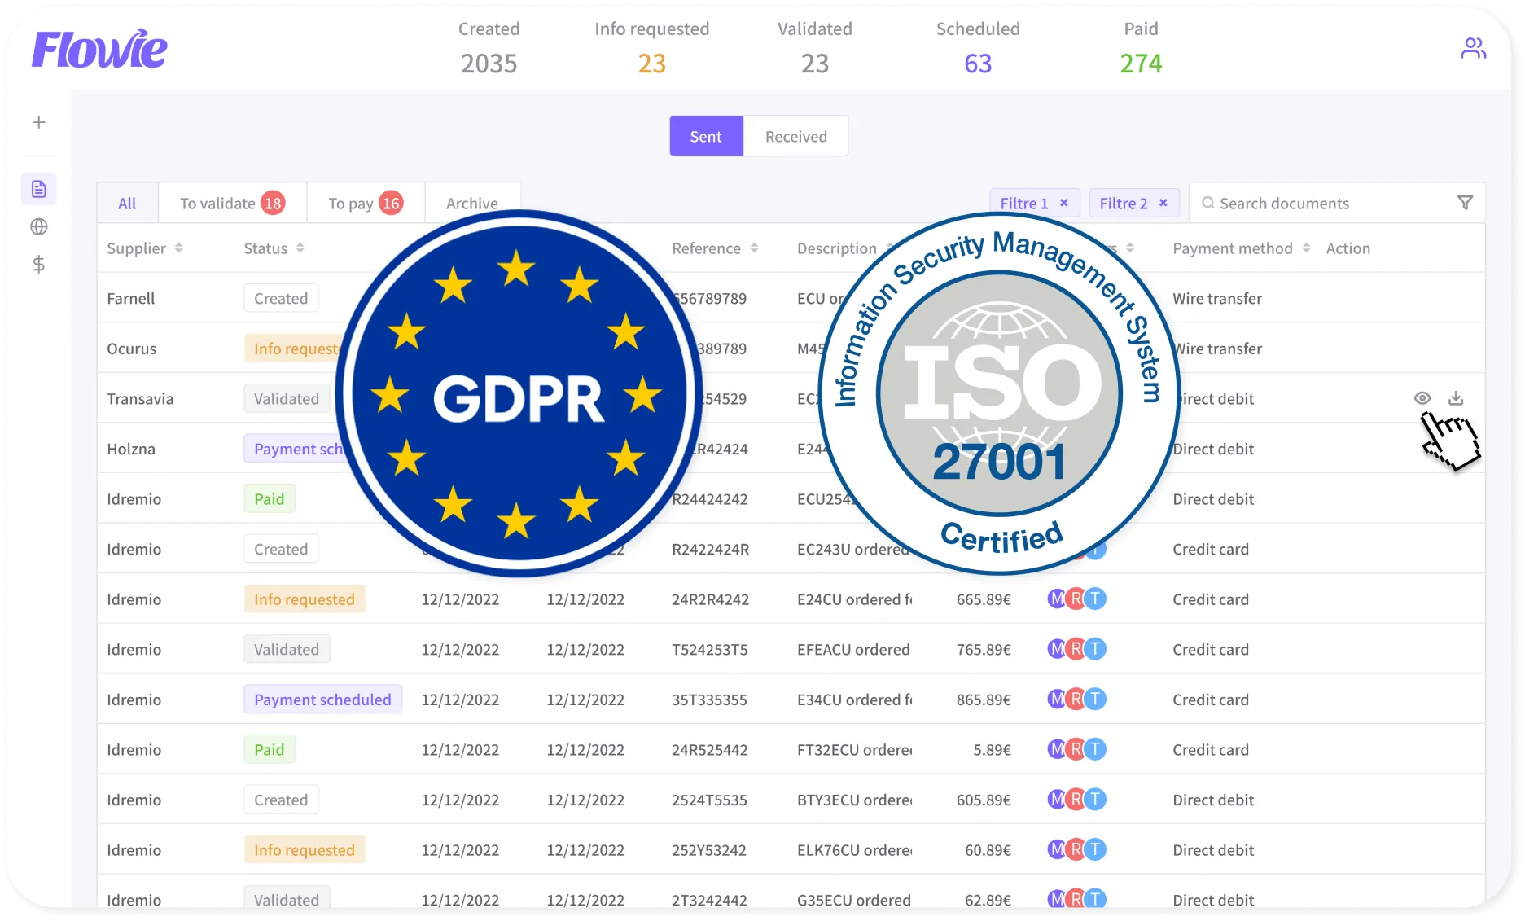Screen dimensions: 1525x921
Task: Select the Farnell supplier cell
Action: tap(131, 298)
